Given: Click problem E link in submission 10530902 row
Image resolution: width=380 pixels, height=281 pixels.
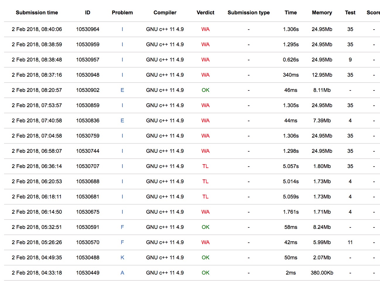Looking at the screenshot, I should 122,90.
